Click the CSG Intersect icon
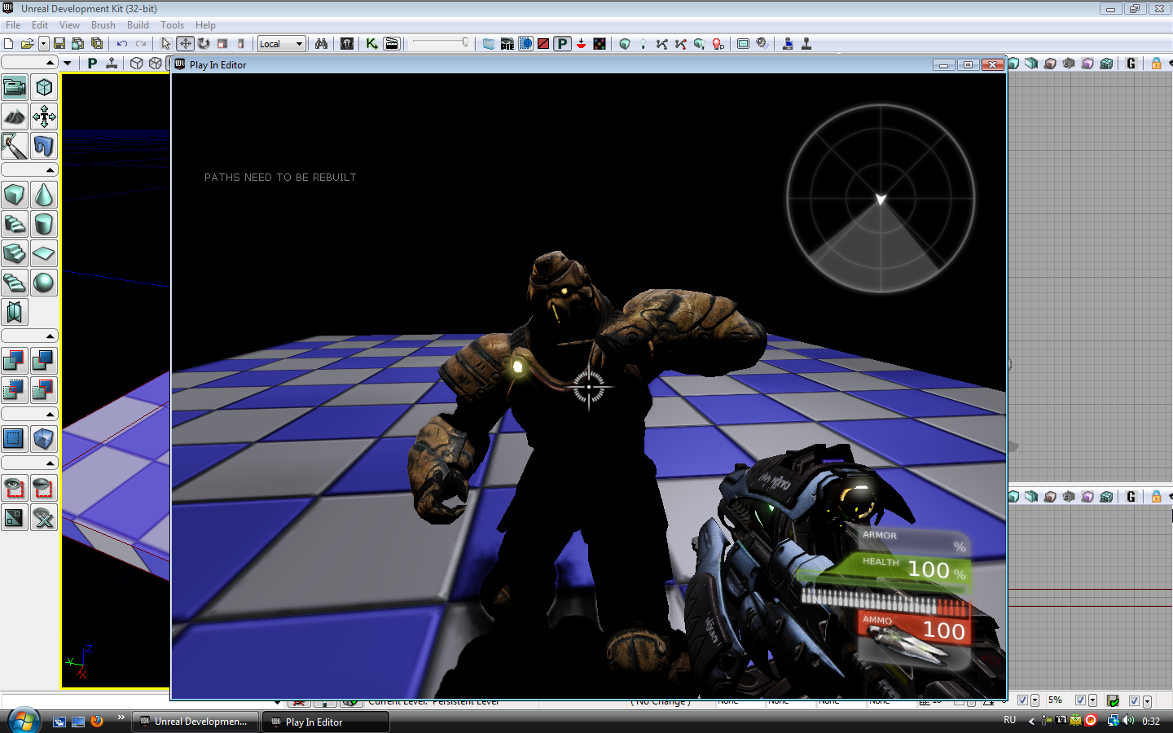1173x733 pixels. coord(15,390)
